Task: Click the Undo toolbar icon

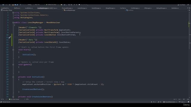Action: [x=20, y=5]
